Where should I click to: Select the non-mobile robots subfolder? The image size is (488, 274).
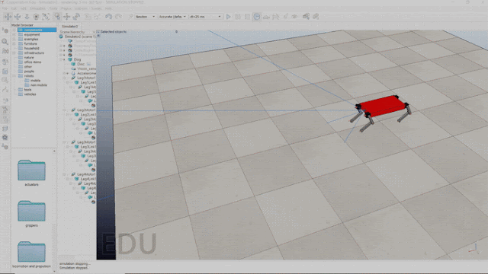39,84
